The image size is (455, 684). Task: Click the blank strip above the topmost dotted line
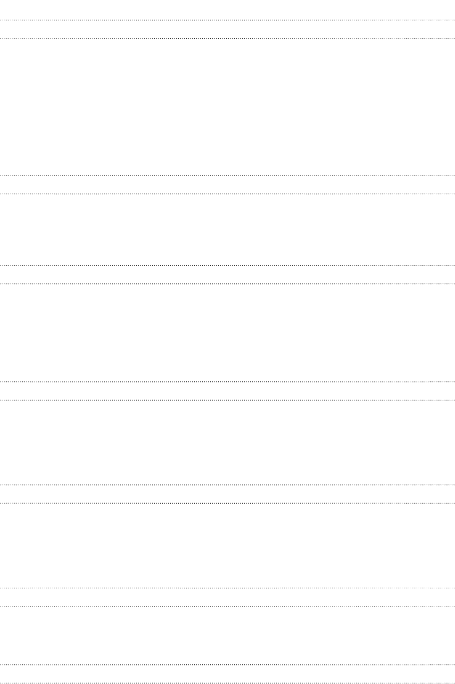227,10
